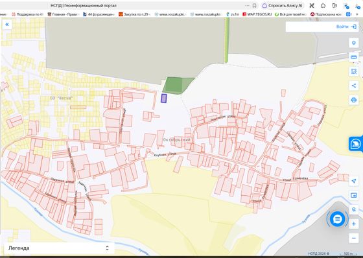Activate the area selection search tool
The height and width of the screenshot is (258, 363).
point(353,71)
